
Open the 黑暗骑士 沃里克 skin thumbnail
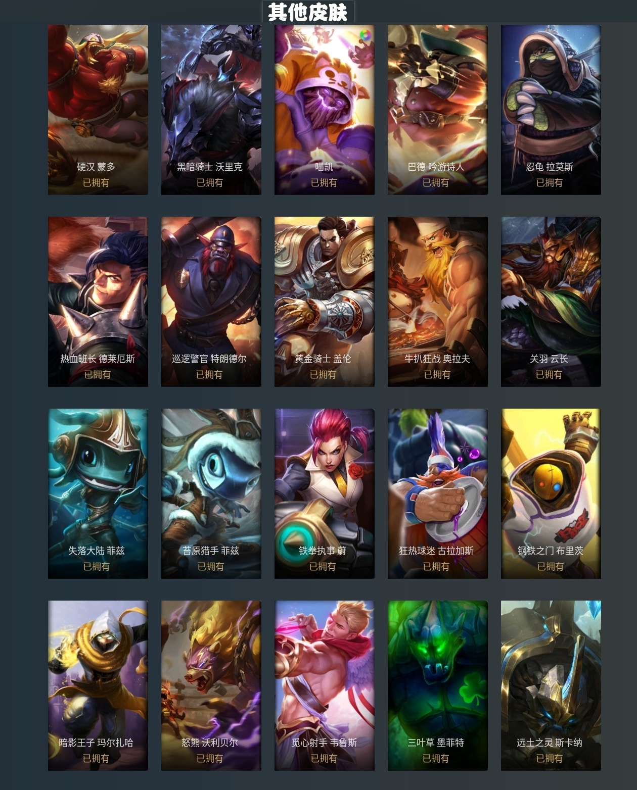(x=211, y=110)
